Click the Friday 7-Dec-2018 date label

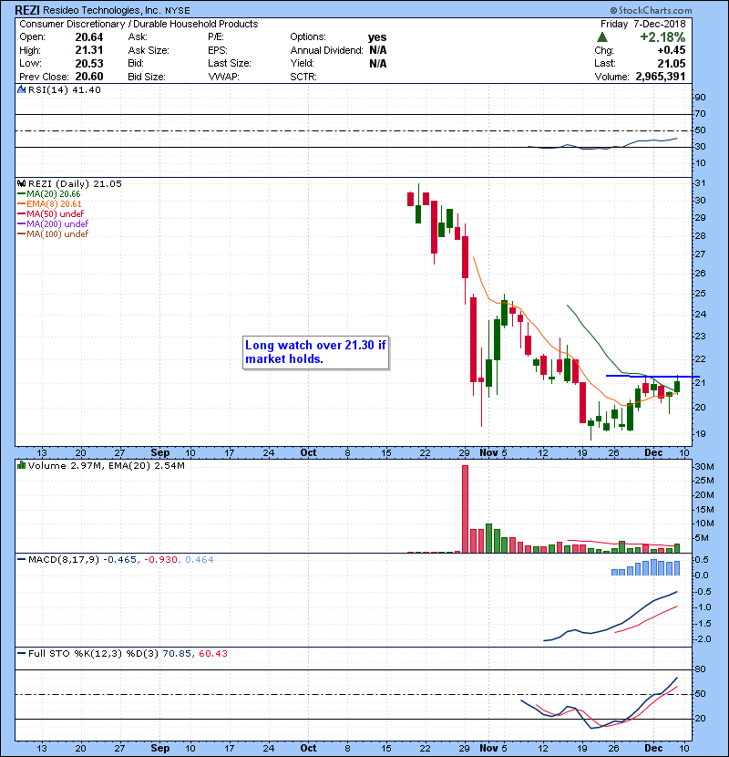tap(642, 24)
